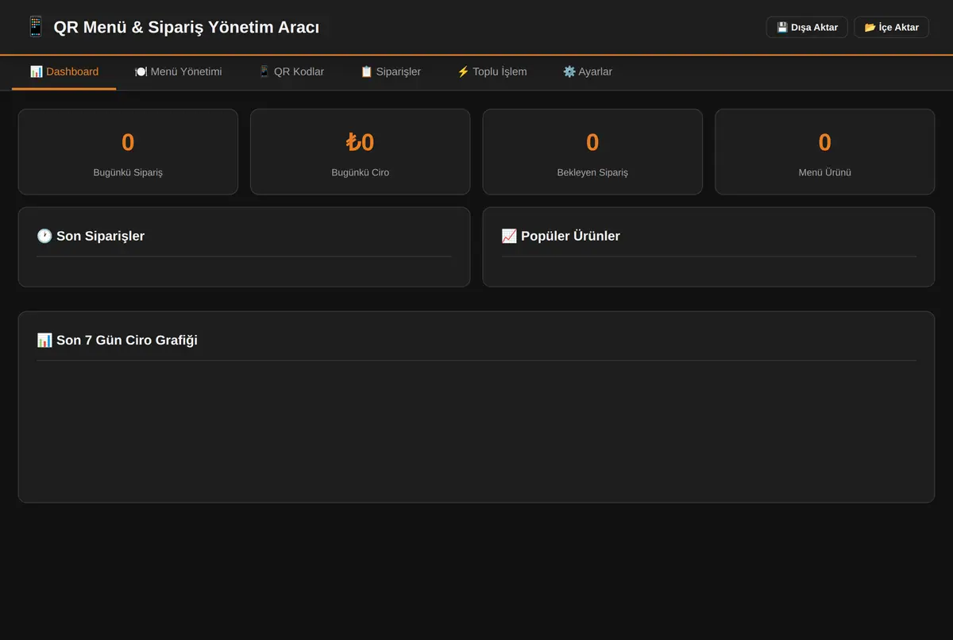Click the rising chart icon beside Popüler Ürünler

click(x=509, y=236)
